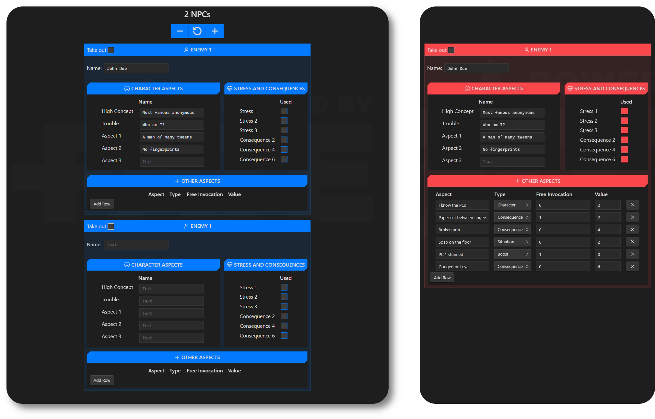The height and width of the screenshot is (419, 655).
Task: Click Add Row button on first NPC
Action: 102,204
